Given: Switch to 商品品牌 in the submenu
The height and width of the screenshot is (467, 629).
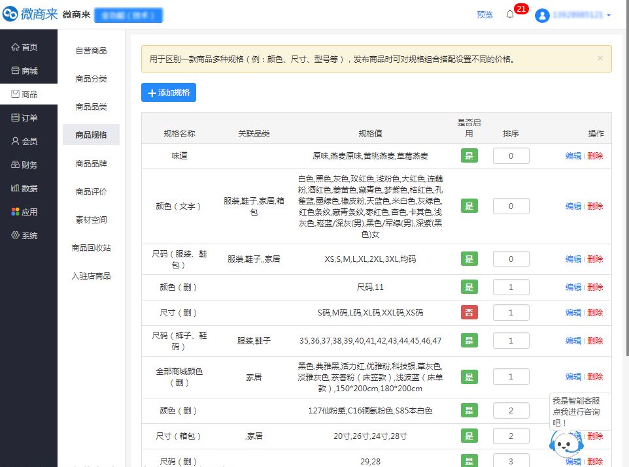Looking at the screenshot, I should 91,163.
